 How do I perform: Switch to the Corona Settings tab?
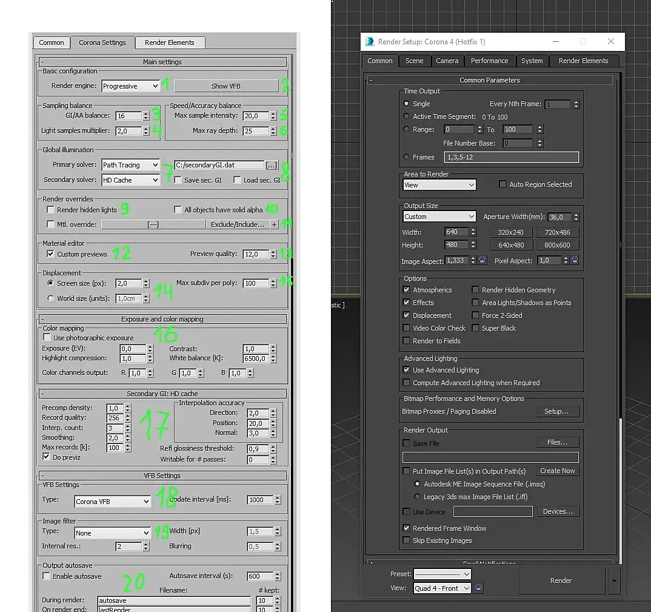102,42
